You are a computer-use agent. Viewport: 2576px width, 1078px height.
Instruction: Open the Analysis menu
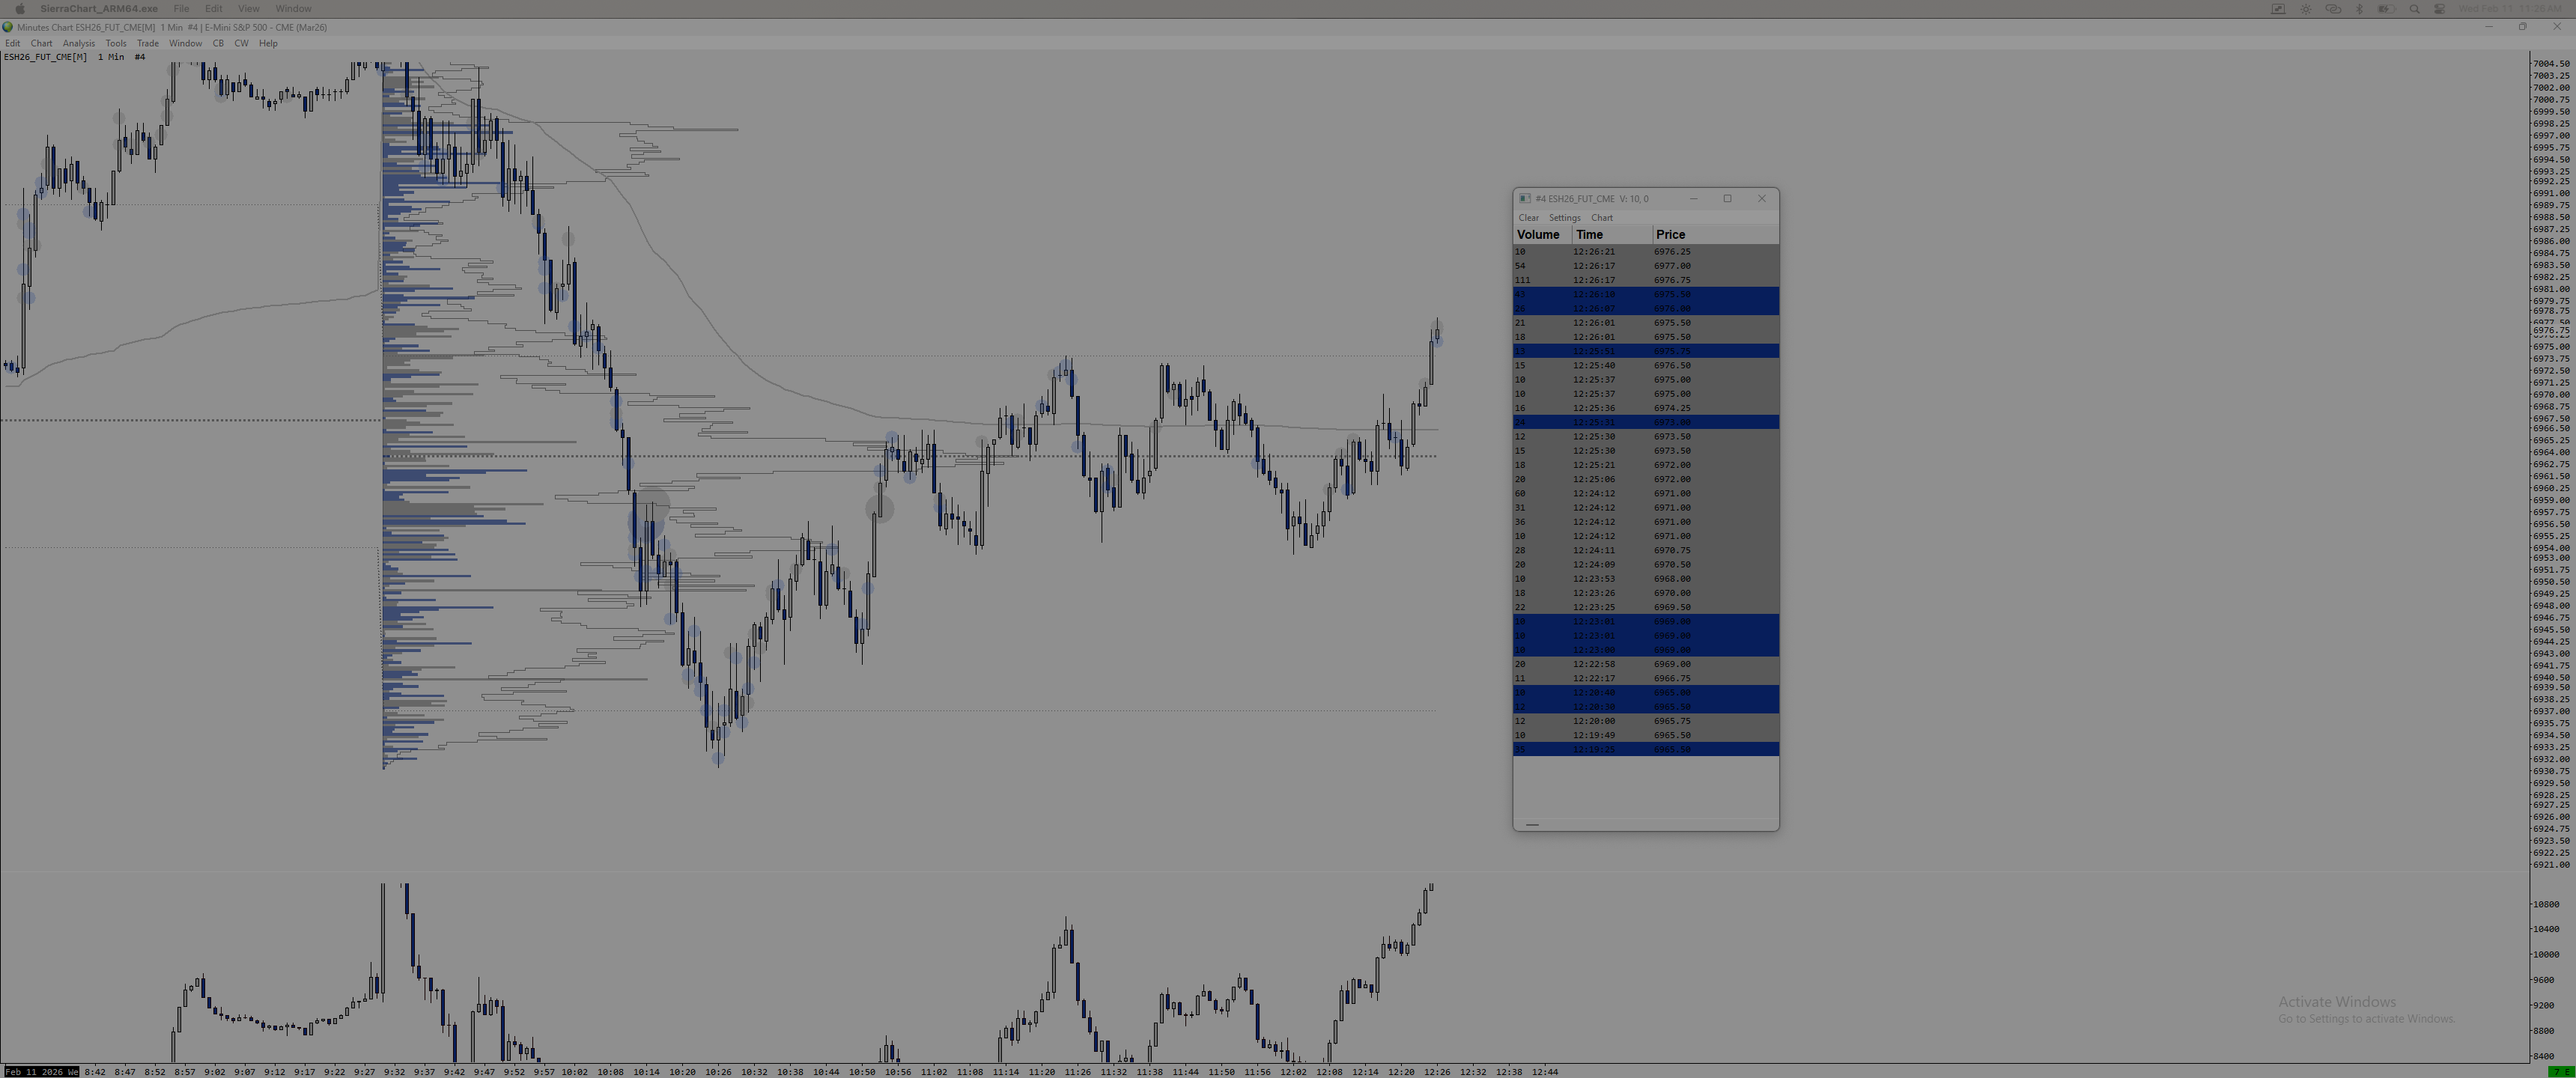pos(78,43)
